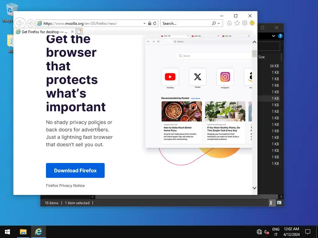The height and width of the screenshot is (238, 318).
Task: Click the Download Firefox button
Action: pyautogui.click(x=75, y=170)
